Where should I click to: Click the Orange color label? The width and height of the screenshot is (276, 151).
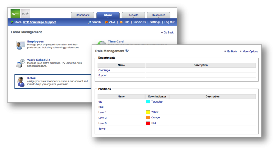coord(155,118)
